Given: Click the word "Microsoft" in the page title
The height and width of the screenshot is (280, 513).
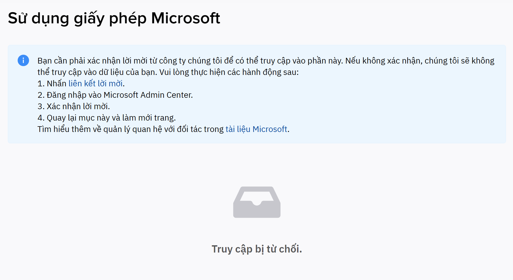Looking at the screenshot, I should [186, 18].
